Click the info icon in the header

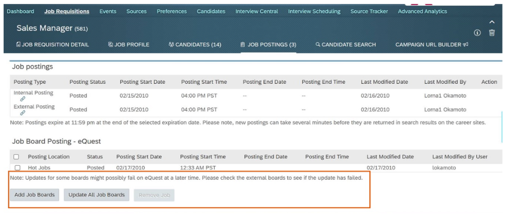click(x=477, y=33)
